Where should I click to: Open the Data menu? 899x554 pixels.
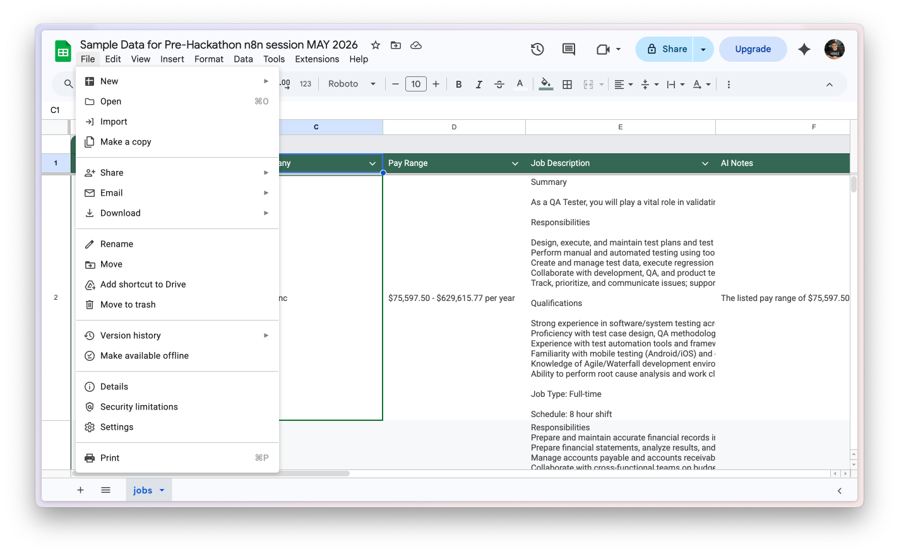coord(243,59)
